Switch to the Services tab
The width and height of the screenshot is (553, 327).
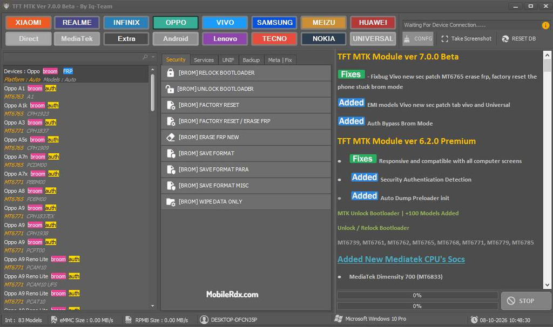tap(204, 60)
